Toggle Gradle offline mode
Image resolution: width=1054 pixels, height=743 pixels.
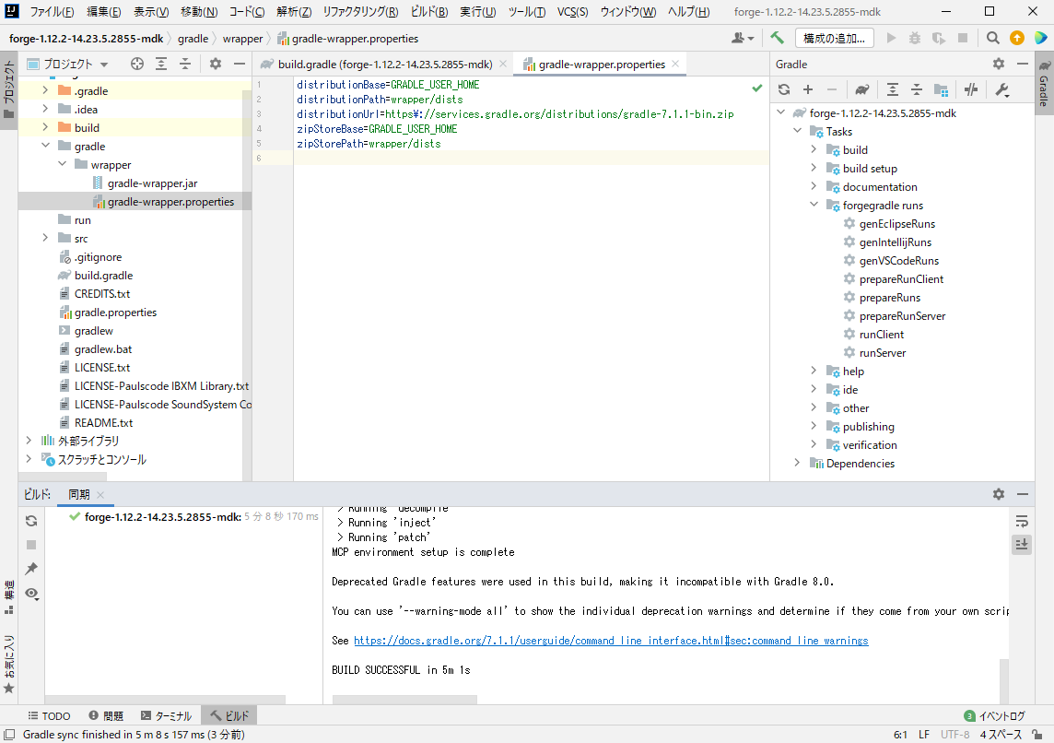pos(970,89)
